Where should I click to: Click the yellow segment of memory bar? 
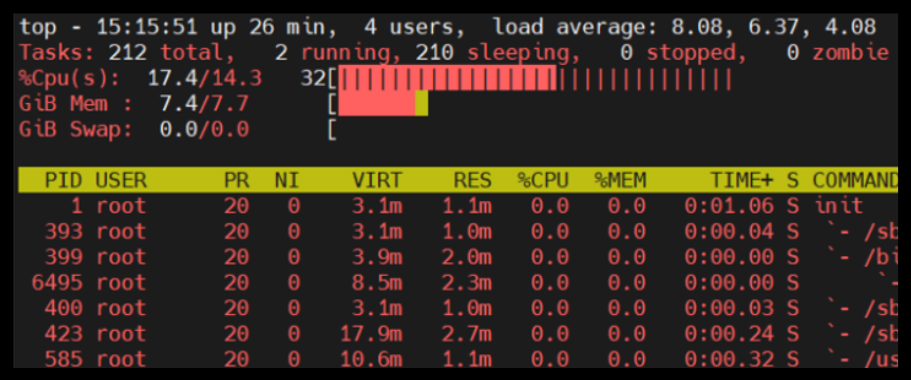click(421, 104)
